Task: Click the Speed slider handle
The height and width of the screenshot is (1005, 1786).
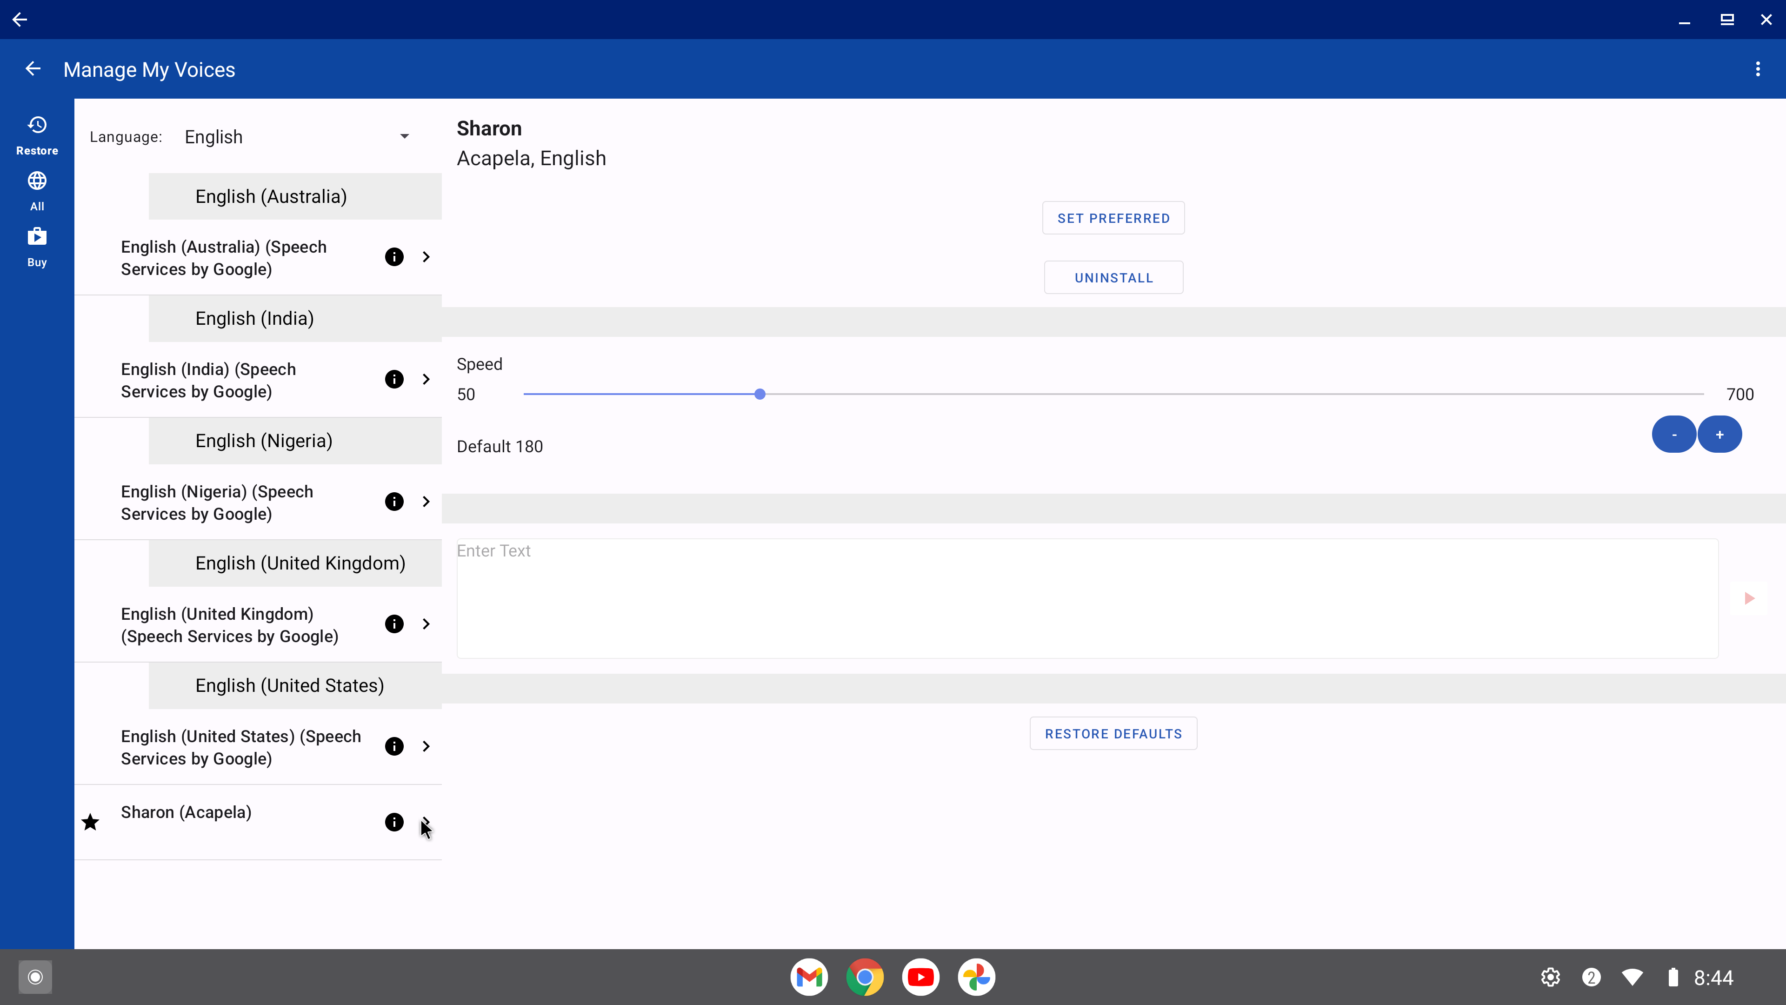Action: (x=760, y=394)
